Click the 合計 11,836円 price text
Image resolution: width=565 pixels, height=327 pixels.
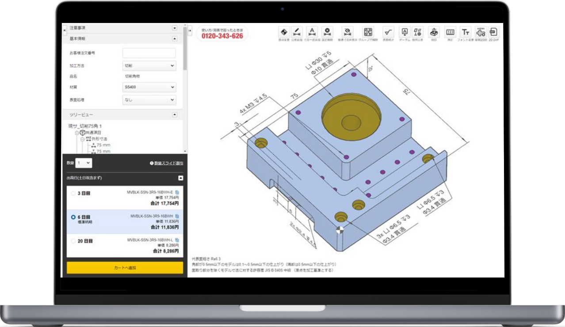coord(164,227)
